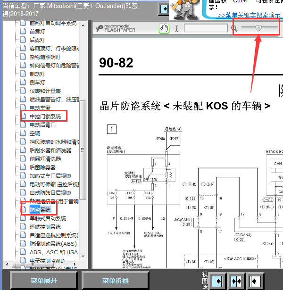
Task: Open 电子控制 4WD entry
Action: click(47, 261)
